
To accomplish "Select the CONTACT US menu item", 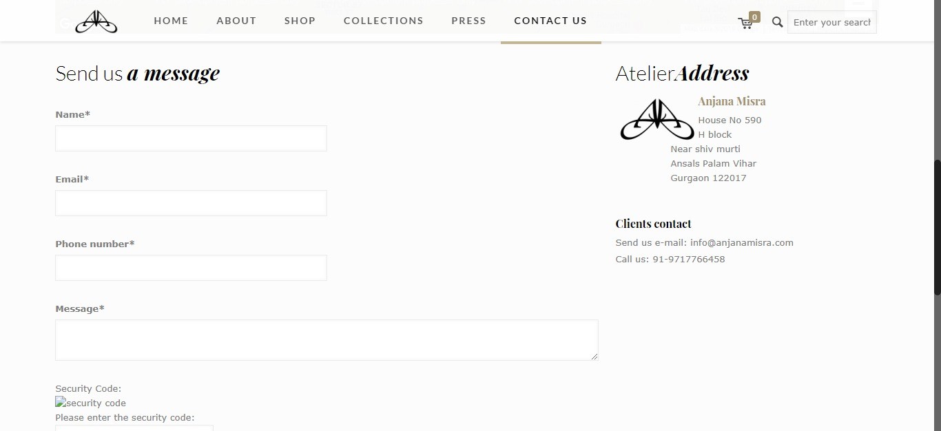I will (x=550, y=21).
